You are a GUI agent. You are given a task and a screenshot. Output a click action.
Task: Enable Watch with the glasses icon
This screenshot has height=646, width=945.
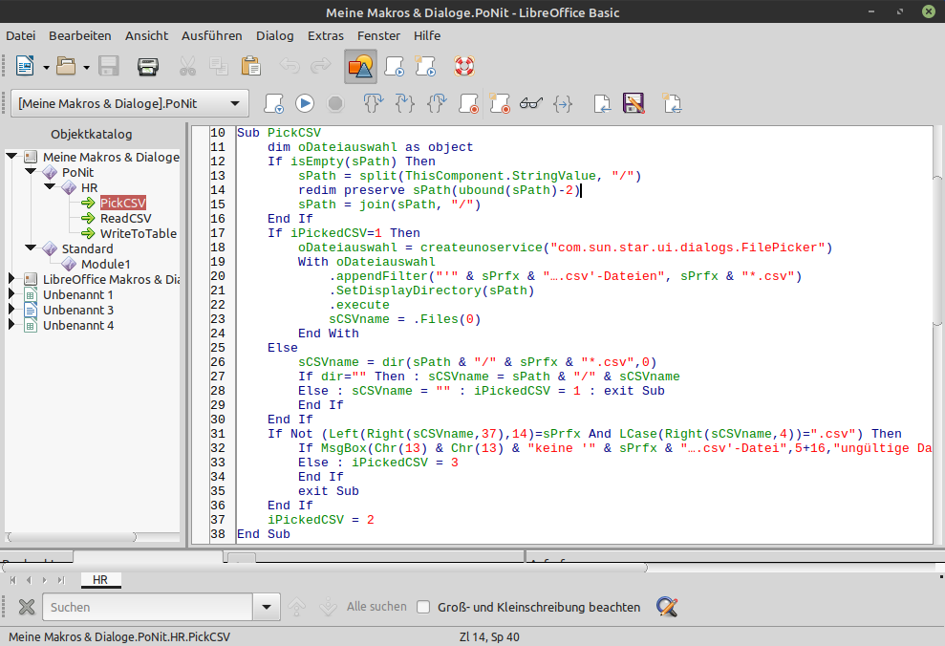[531, 103]
